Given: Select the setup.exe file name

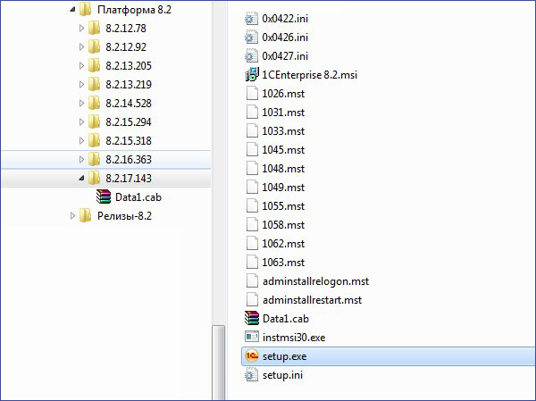Looking at the screenshot, I should click(x=284, y=356).
